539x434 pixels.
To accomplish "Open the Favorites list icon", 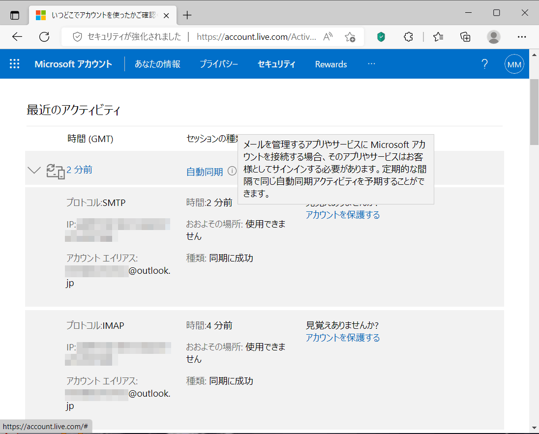I will (x=438, y=37).
